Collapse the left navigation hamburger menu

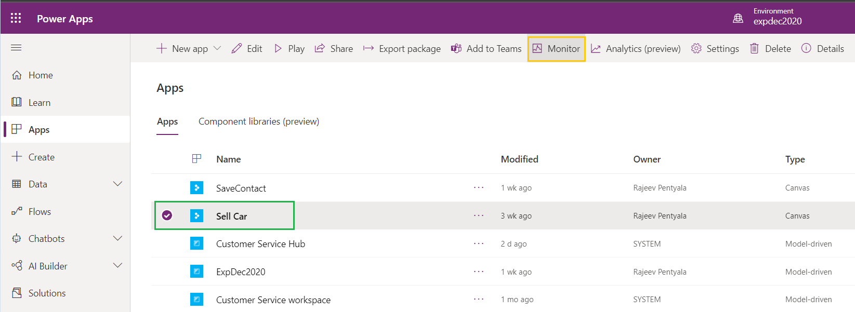[x=16, y=48]
